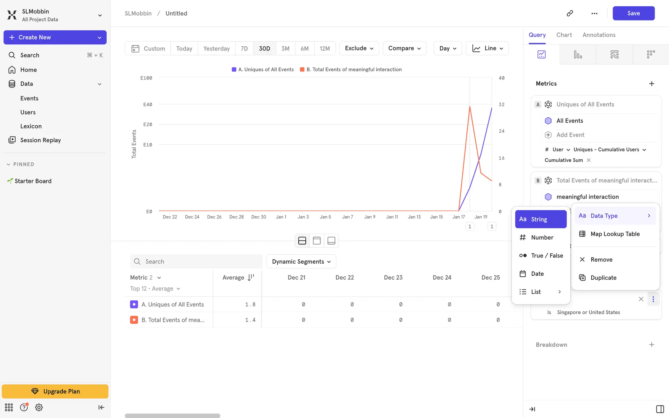
Task: Expand the Line chart type dropdown
Action: 487,48
